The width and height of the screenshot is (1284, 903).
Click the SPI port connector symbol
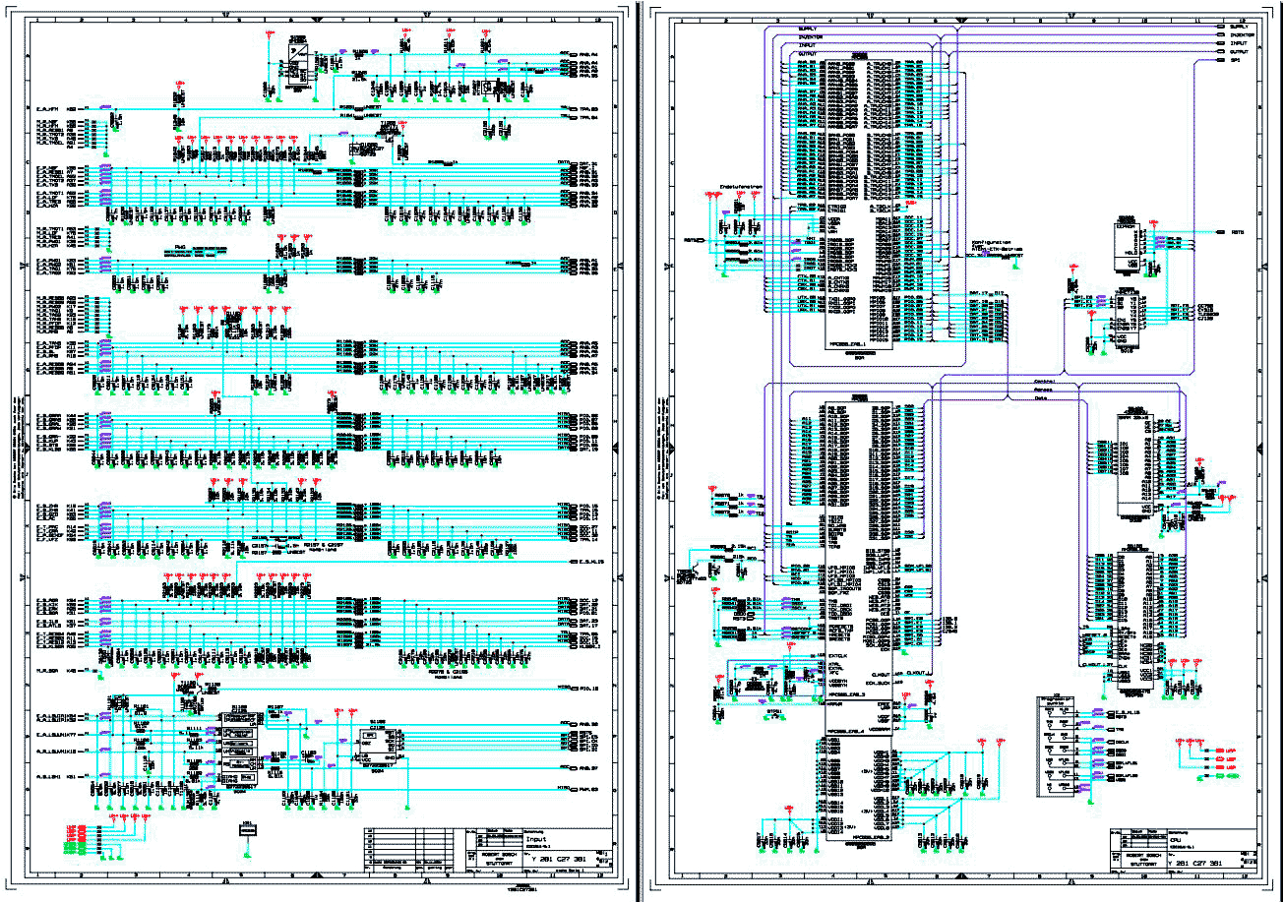click(x=1220, y=61)
